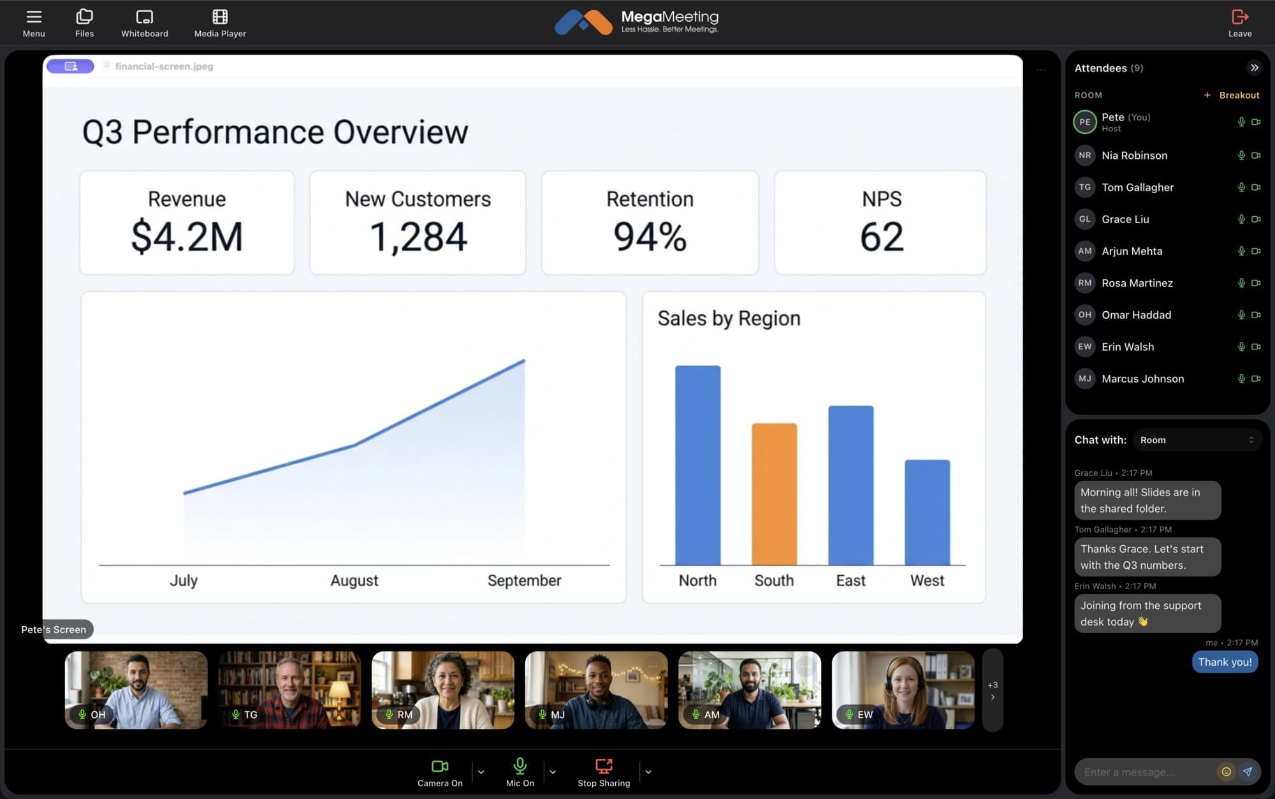Toggle Omar Haddad's camera icon
The image size is (1275, 799).
(x=1256, y=314)
